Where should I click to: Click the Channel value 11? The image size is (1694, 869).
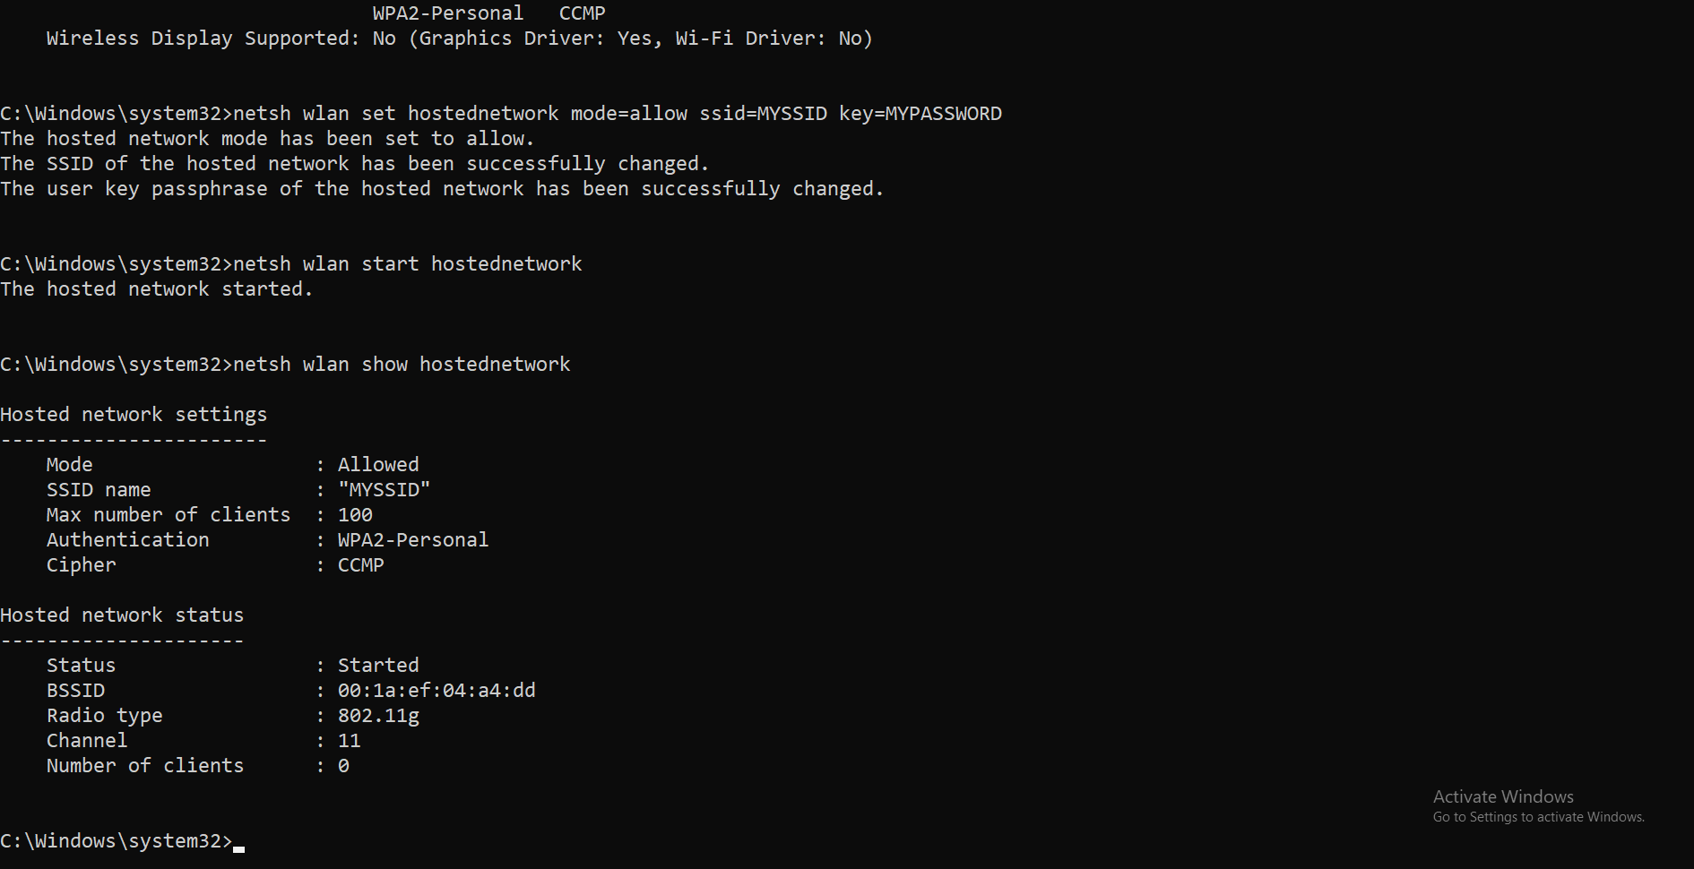point(349,741)
